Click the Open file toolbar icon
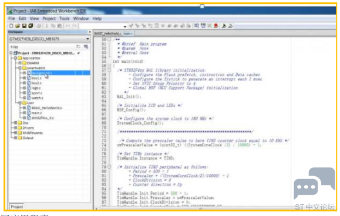The image size is (340, 216). [x=18, y=26]
